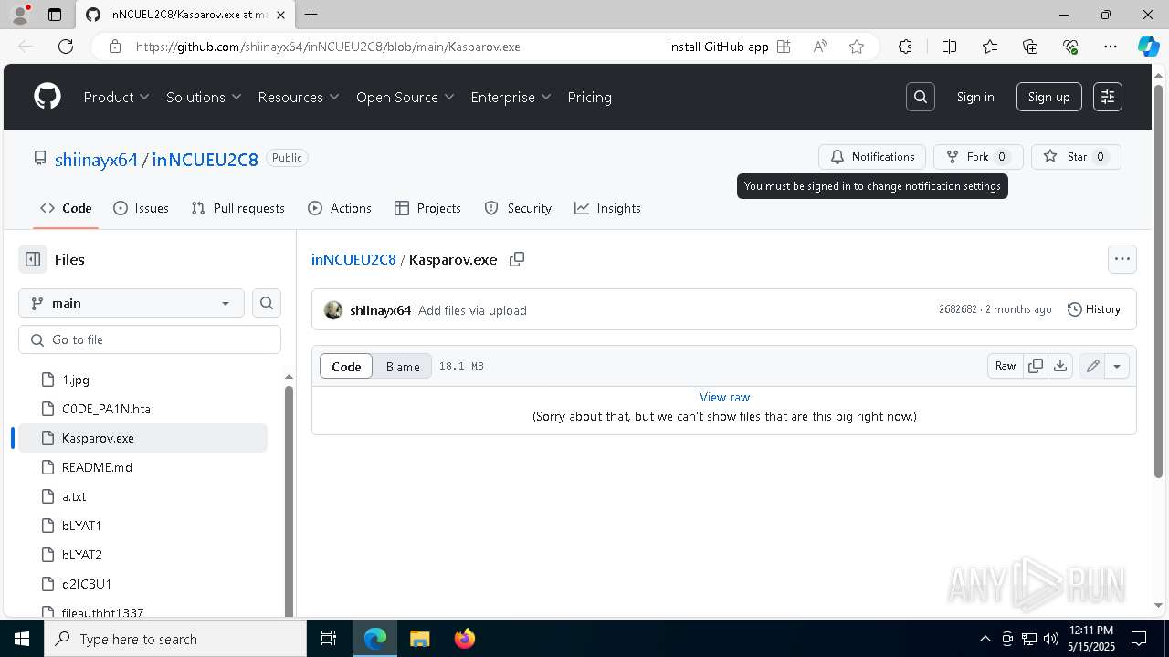
Task: Star the repository button
Action: point(1077,157)
